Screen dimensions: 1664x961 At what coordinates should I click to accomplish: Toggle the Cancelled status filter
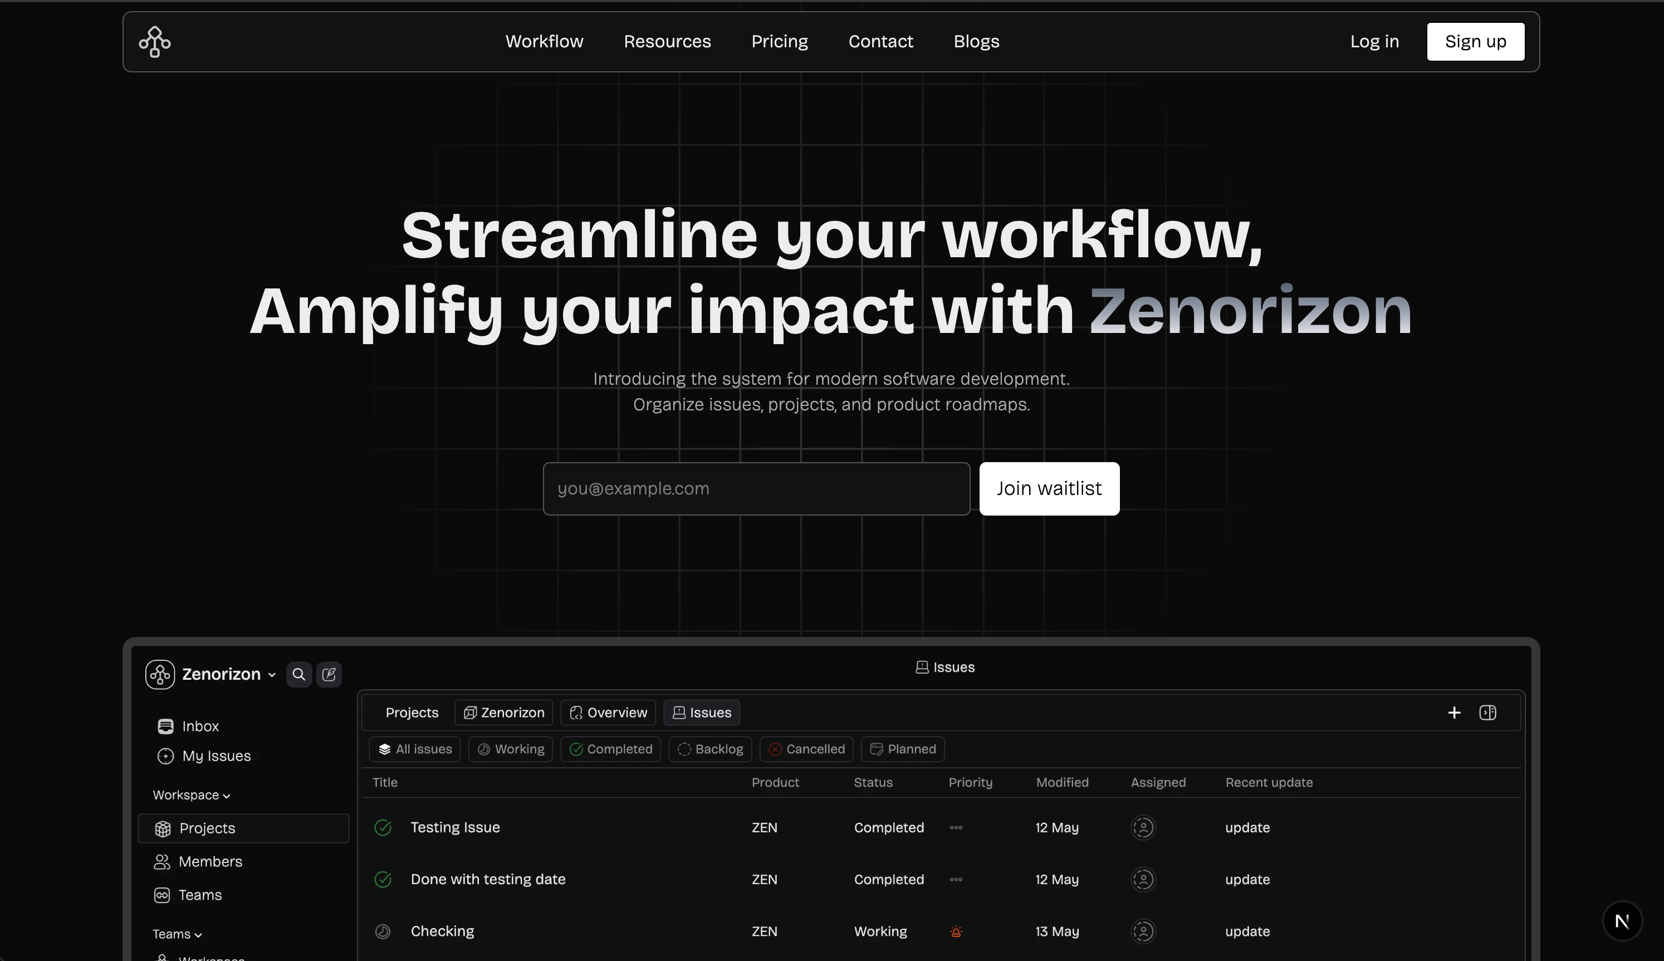(x=806, y=748)
